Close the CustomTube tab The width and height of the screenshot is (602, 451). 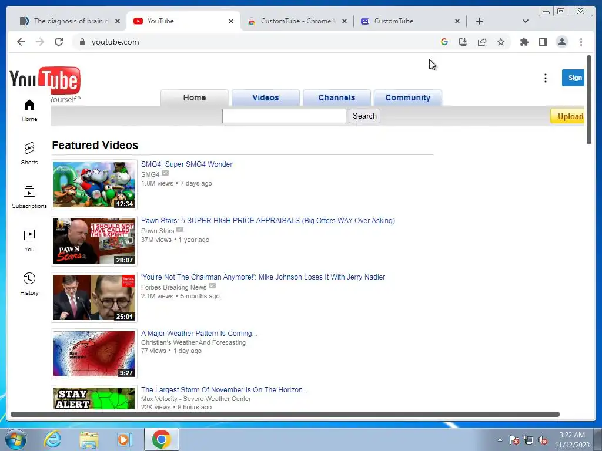457,21
